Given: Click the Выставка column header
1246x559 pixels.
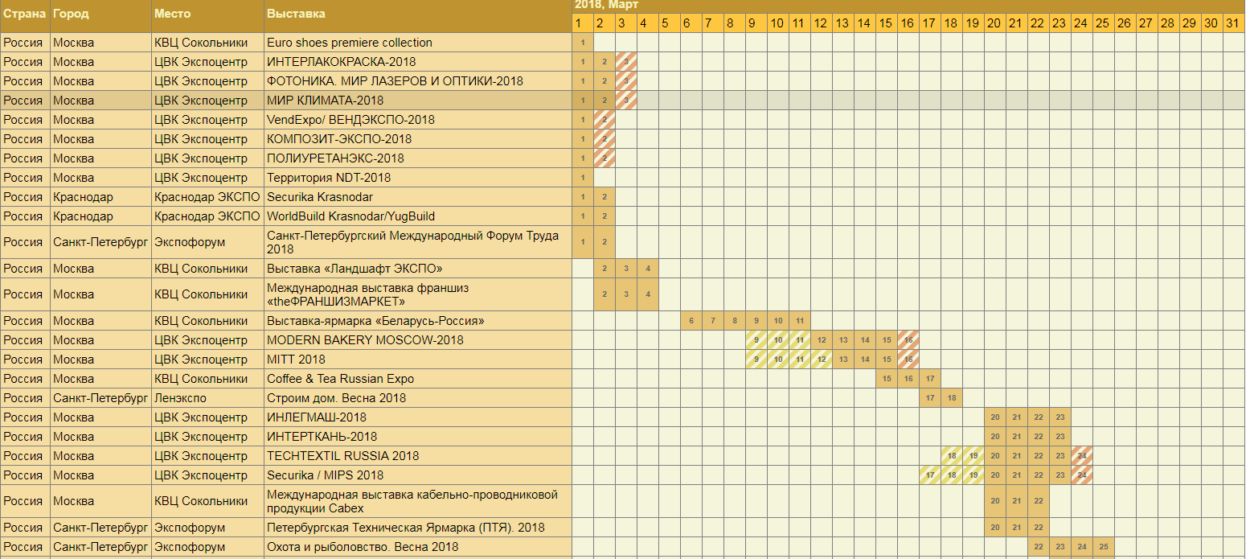Looking at the screenshot, I should (296, 14).
